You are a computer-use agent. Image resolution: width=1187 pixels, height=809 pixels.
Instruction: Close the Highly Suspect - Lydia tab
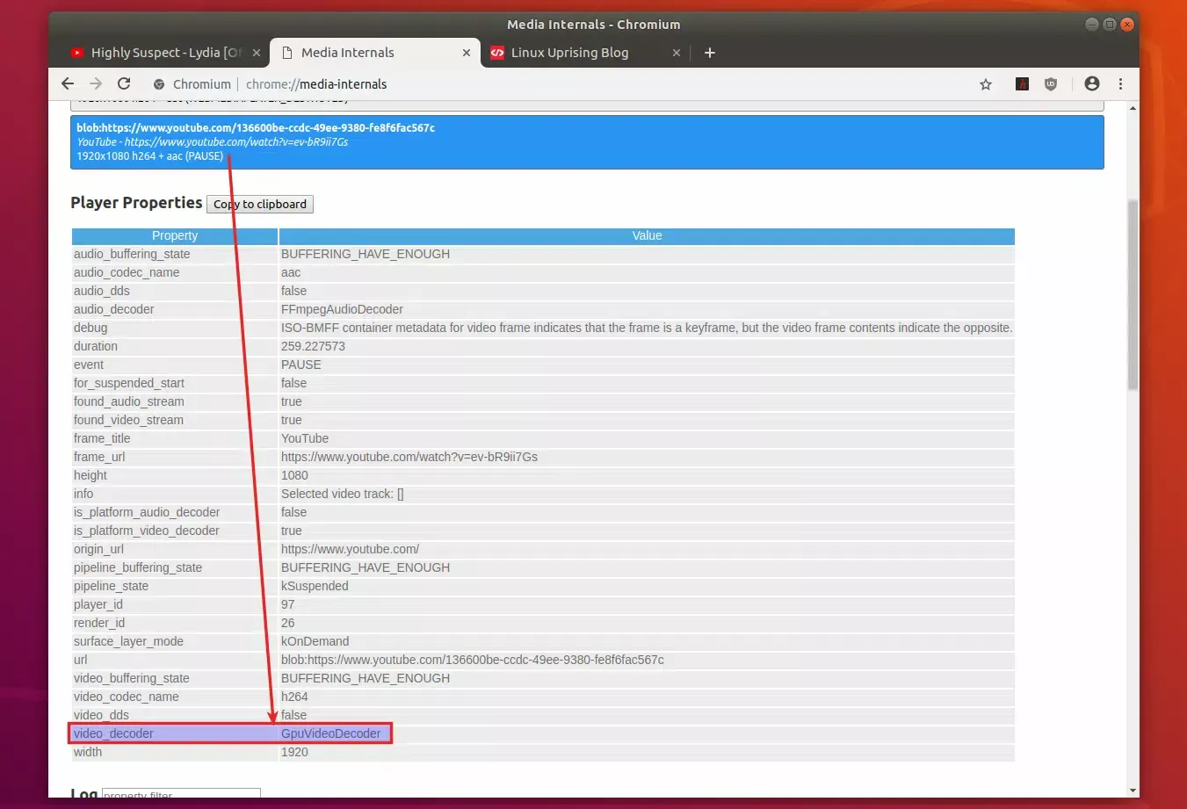point(257,53)
